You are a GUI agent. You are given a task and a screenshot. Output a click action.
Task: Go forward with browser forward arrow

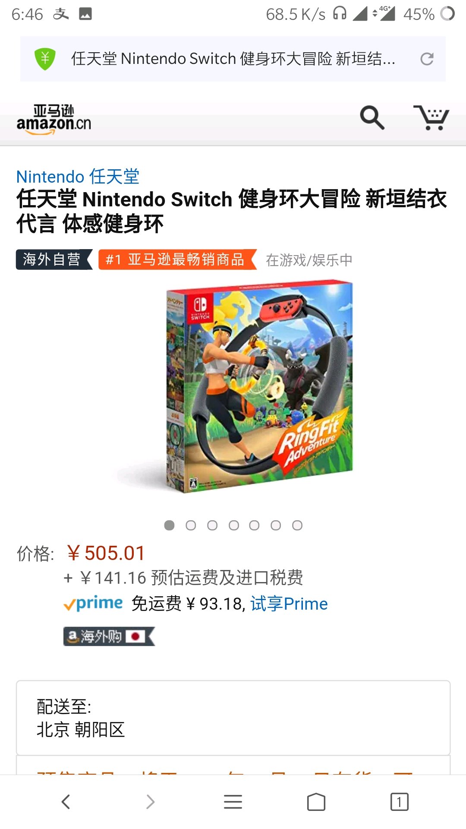(x=150, y=802)
